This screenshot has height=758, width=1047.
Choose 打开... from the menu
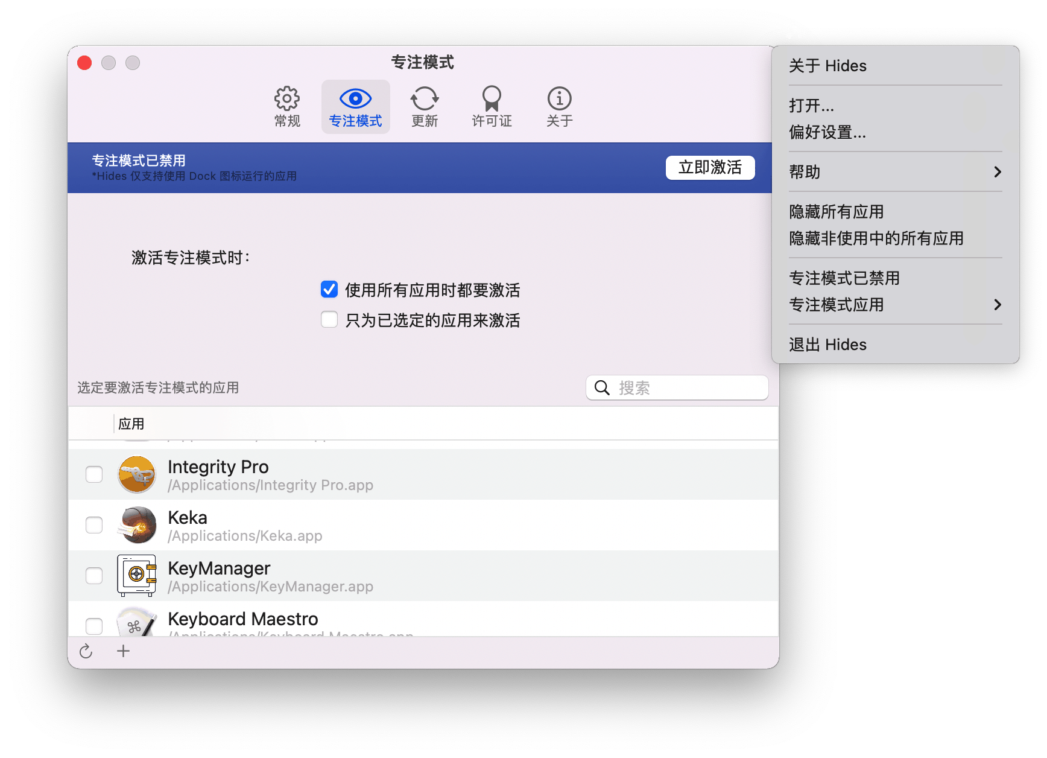[x=896, y=106]
